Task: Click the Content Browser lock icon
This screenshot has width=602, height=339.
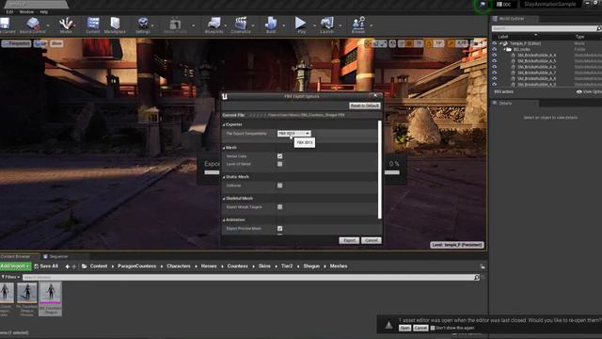Action: click(x=483, y=266)
